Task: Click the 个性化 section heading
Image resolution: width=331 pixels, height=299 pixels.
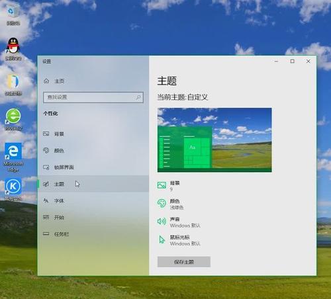Action: 50,114
